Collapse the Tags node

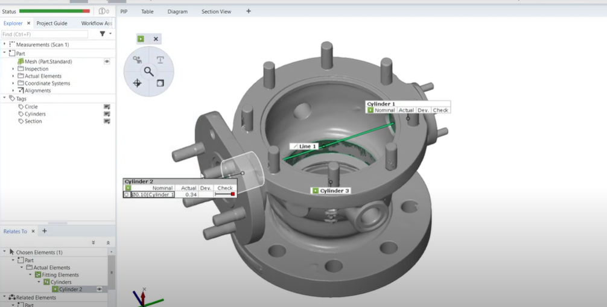point(5,98)
